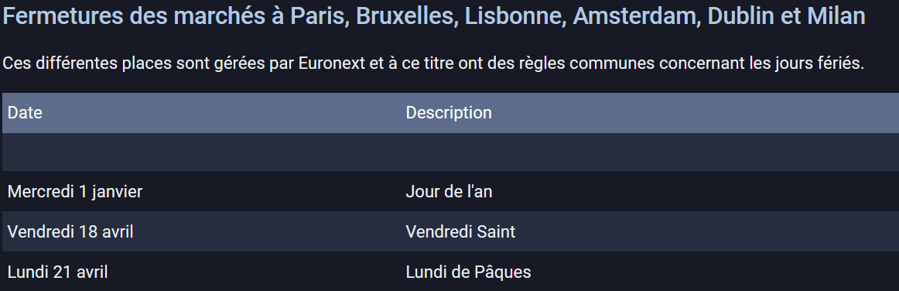Click the word Paris in the heading
This screenshot has width=899, height=291.
pyautogui.click(x=320, y=16)
